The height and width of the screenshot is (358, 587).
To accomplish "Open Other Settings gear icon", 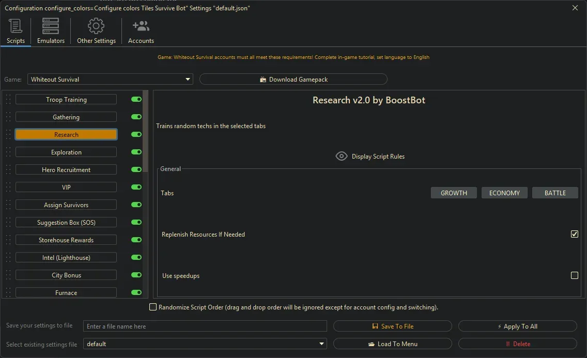I will point(96,26).
